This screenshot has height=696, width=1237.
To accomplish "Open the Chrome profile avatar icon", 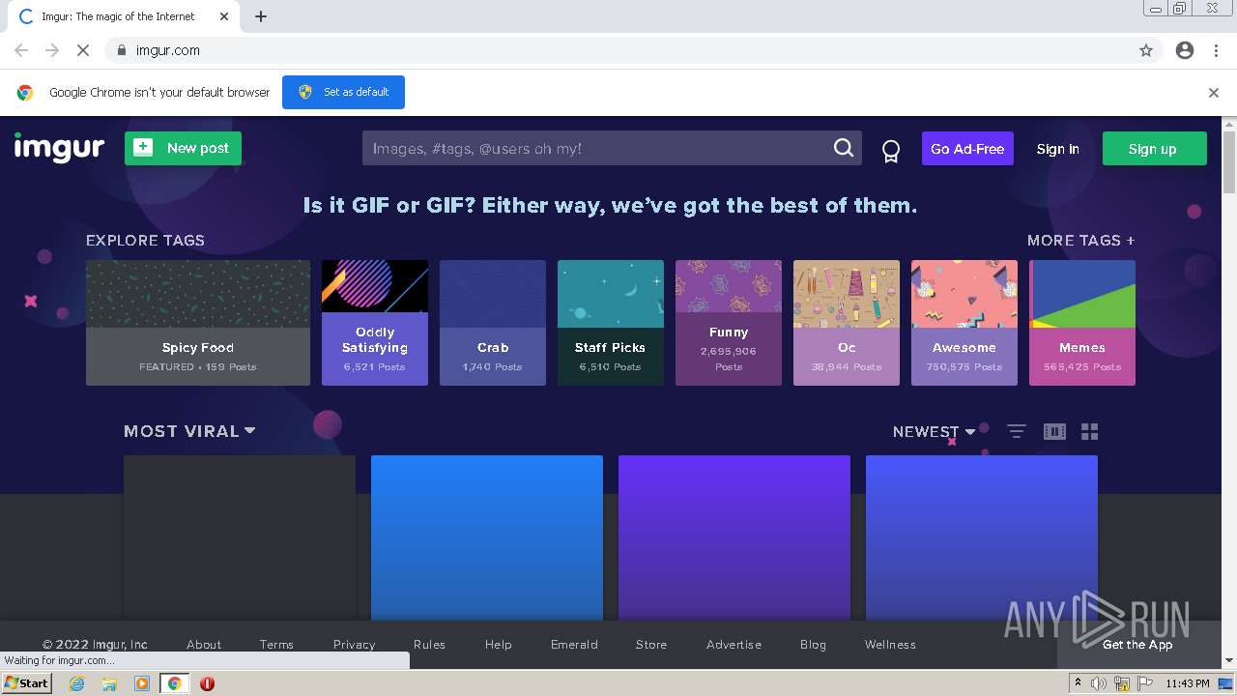I will point(1185,50).
